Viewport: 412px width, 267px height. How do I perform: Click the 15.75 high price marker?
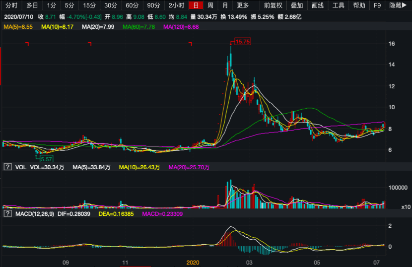click(x=243, y=42)
